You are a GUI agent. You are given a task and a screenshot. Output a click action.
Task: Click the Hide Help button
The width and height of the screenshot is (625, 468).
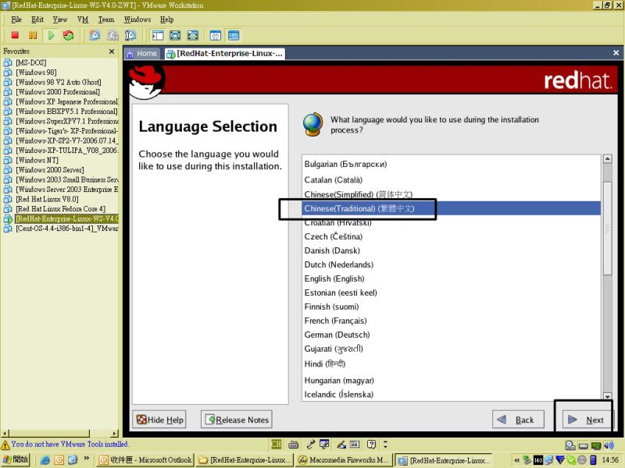click(159, 420)
